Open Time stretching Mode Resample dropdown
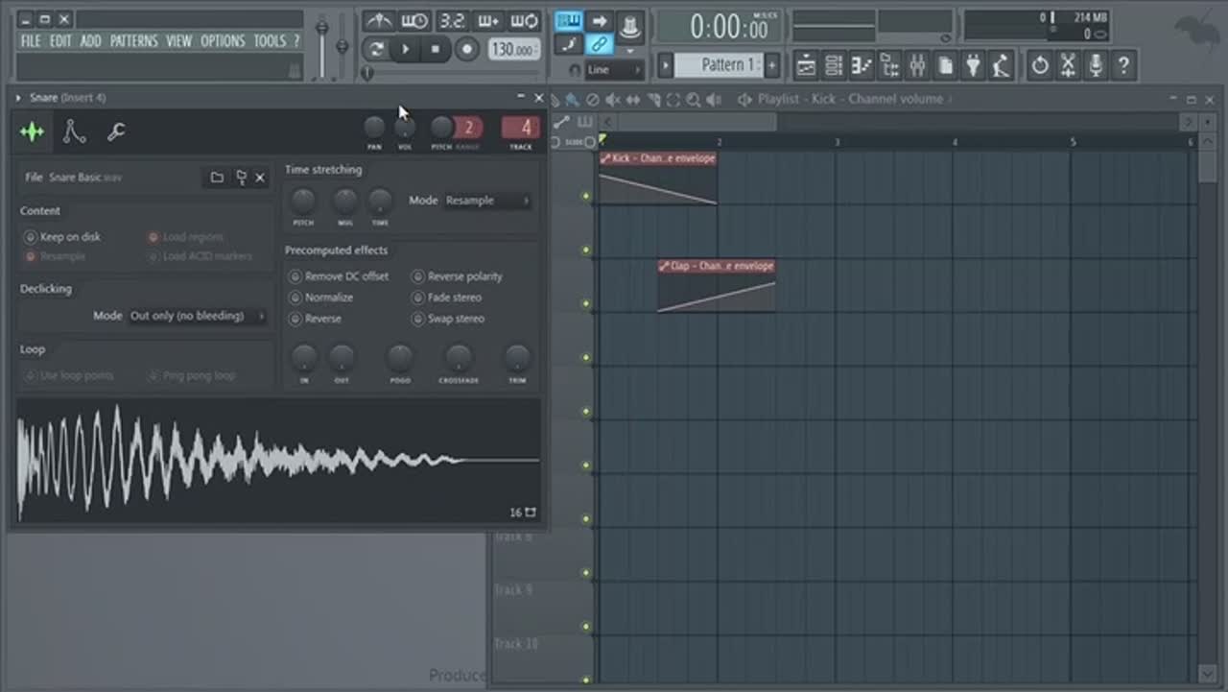Screen dimensions: 1228x692 (486, 201)
